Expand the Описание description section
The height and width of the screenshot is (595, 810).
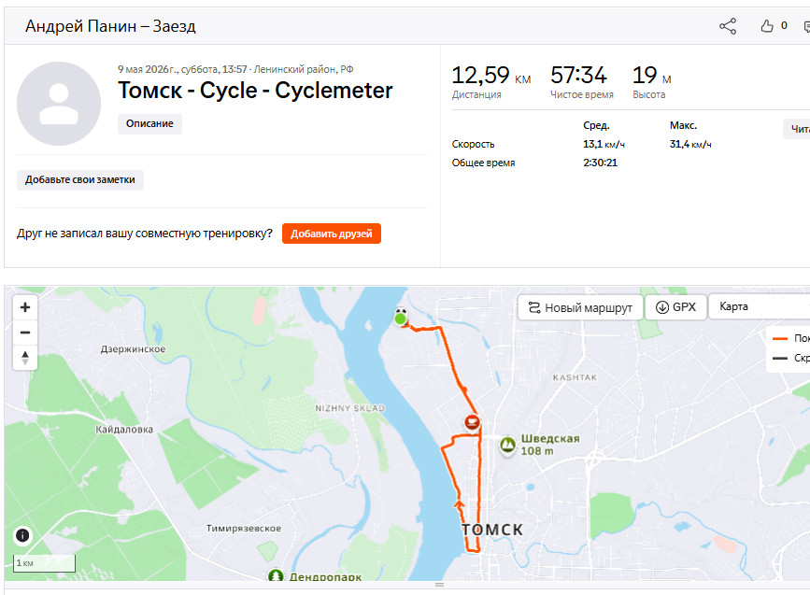click(x=149, y=124)
